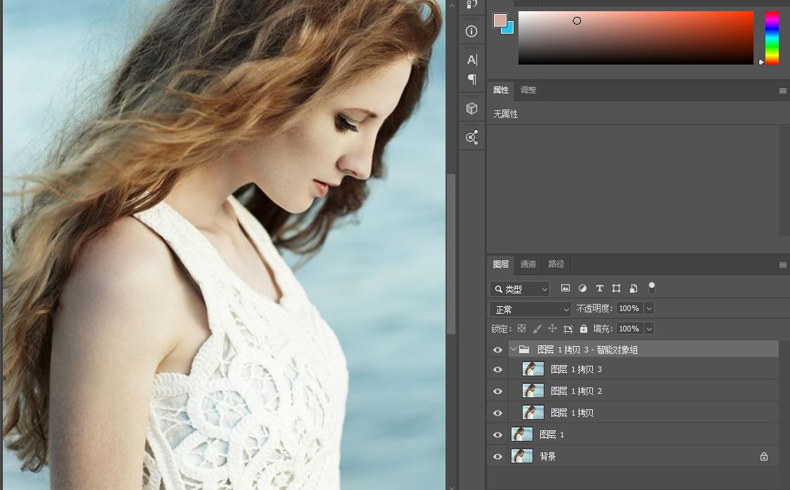790x490 pixels.
Task: Switch to the 通道 tab
Action: coord(528,264)
